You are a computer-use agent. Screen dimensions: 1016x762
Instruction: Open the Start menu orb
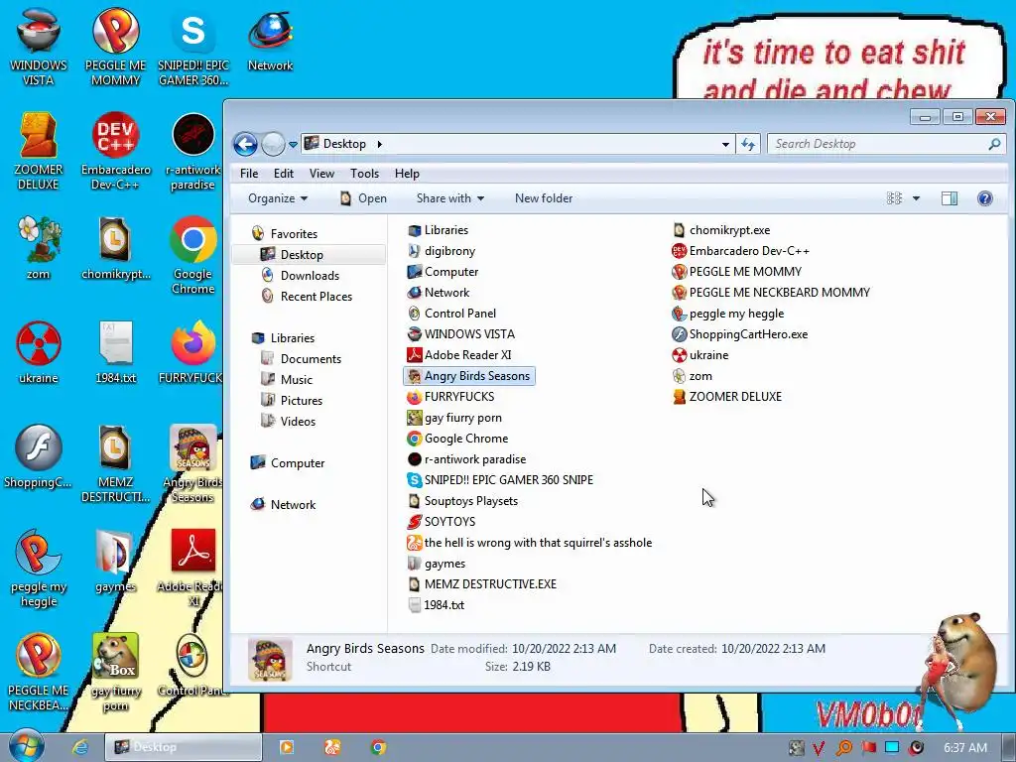pyautogui.click(x=27, y=746)
